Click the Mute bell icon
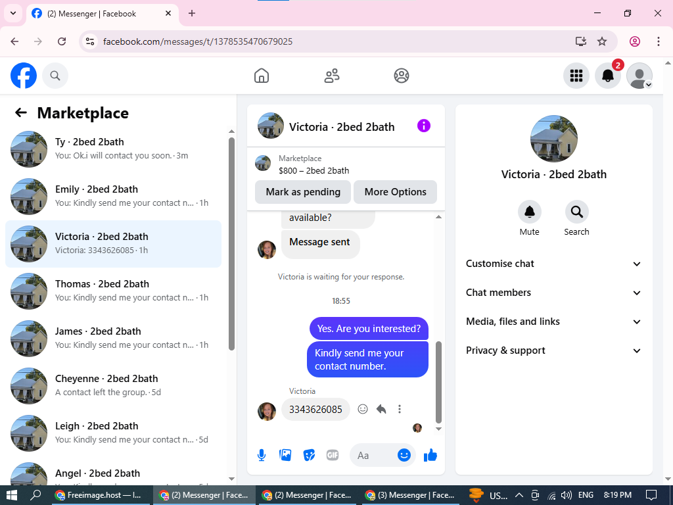This screenshot has height=505, width=673. [529, 212]
